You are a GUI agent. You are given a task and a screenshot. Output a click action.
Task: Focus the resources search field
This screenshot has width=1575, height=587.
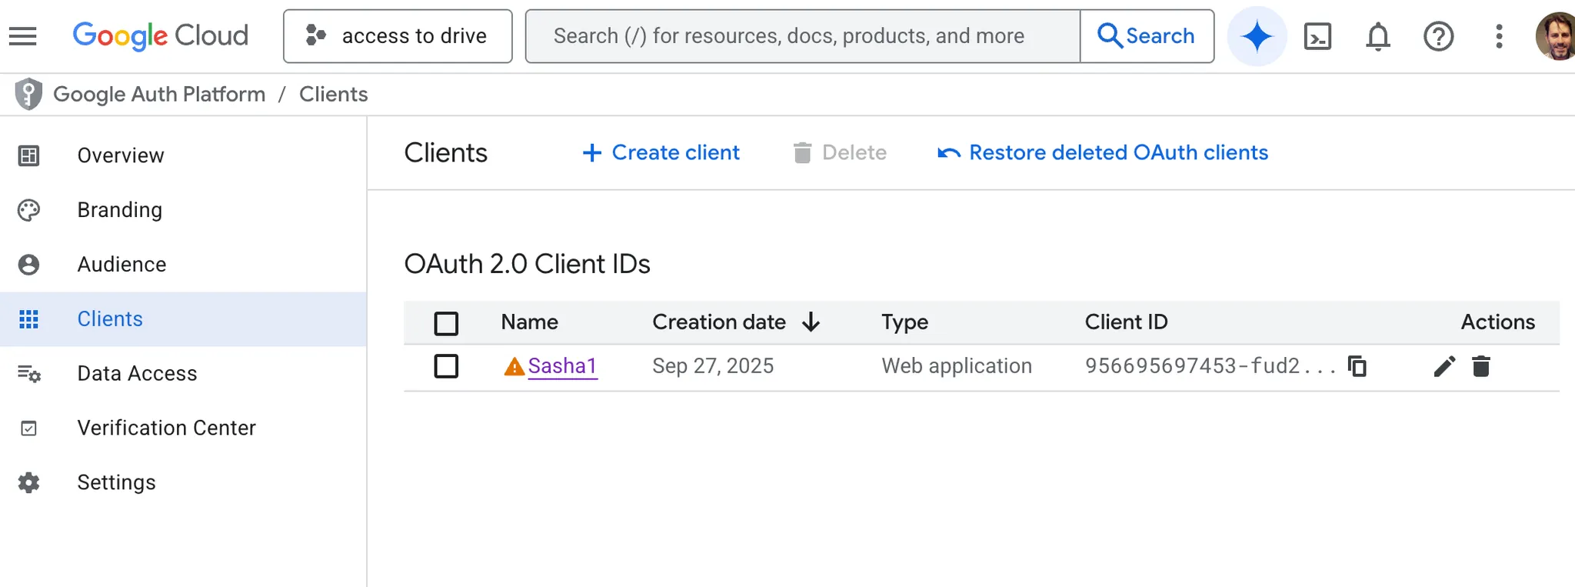coord(803,36)
